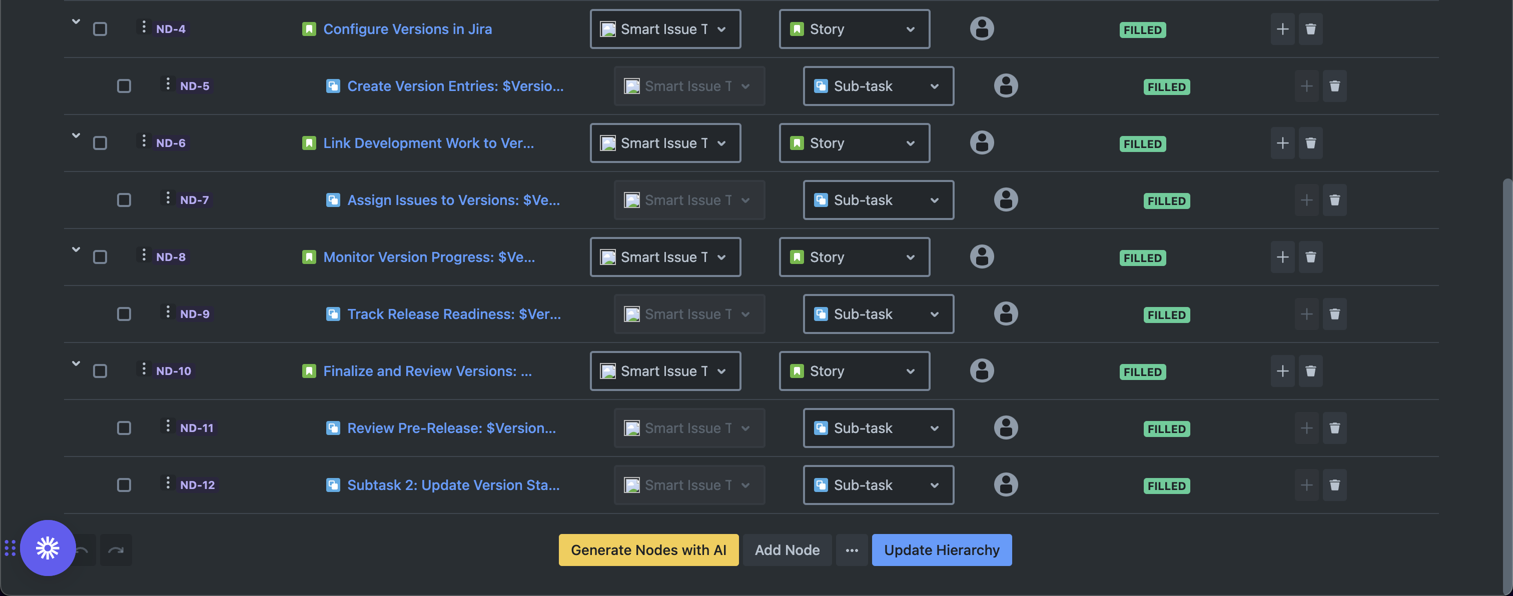Open drag handle menu for ND-10
The image size is (1513, 596).
click(144, 369)
